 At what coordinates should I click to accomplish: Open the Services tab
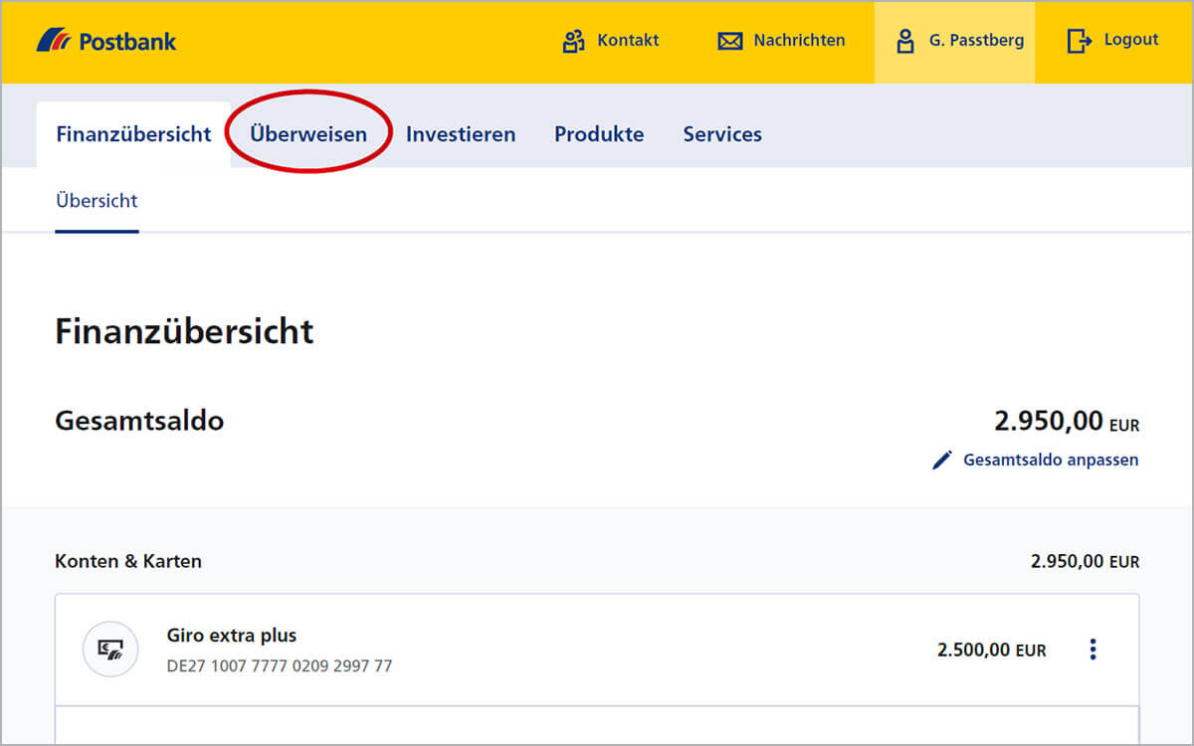(x=722, y=133)
